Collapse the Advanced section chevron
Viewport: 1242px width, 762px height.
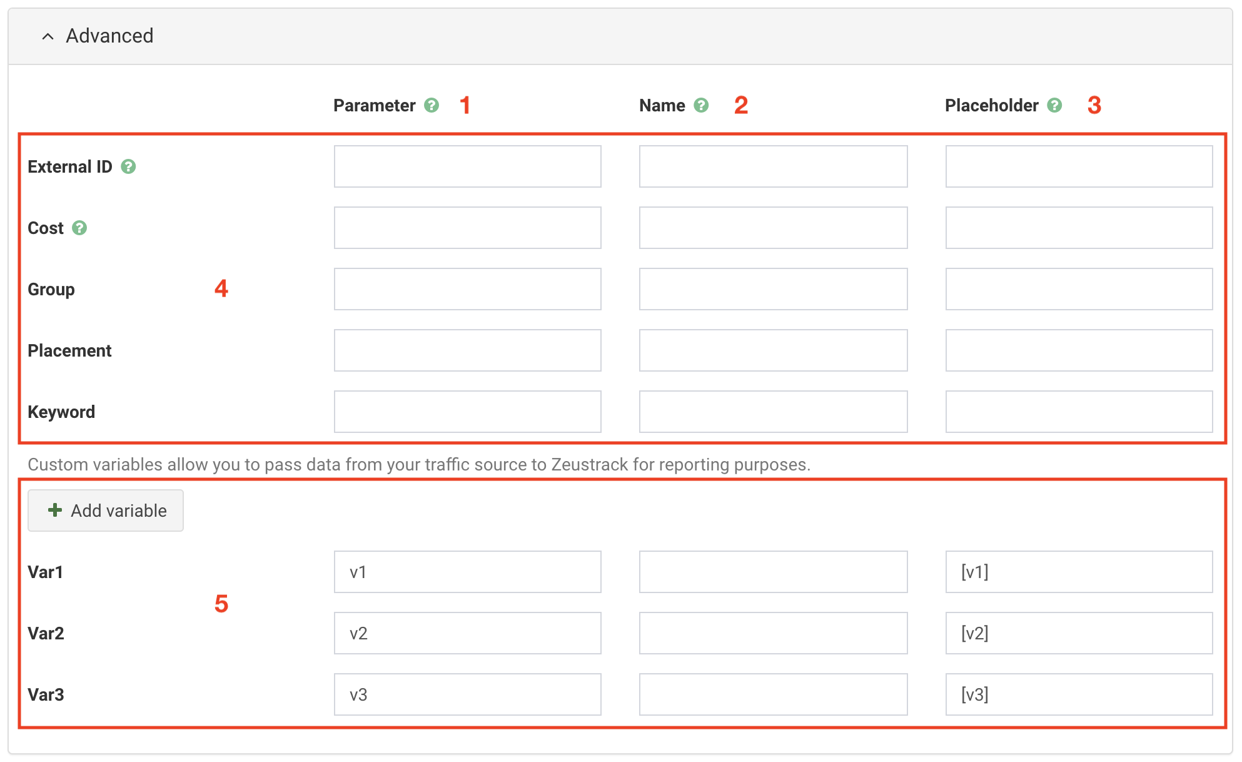click(48, 36)
